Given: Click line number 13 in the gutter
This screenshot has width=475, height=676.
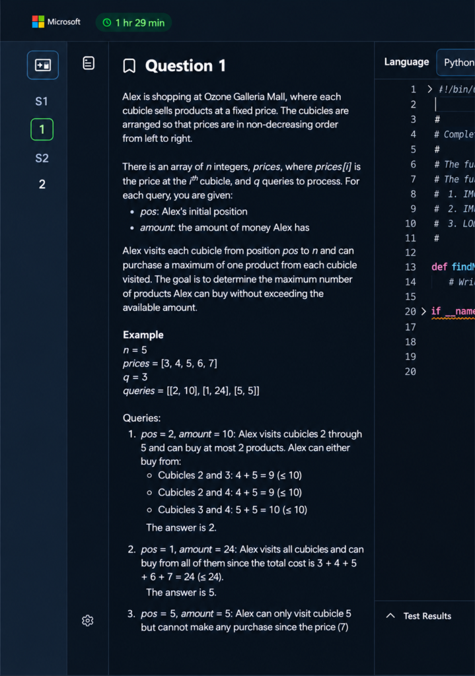Looking at the screenshot, I should pos(410,267).
